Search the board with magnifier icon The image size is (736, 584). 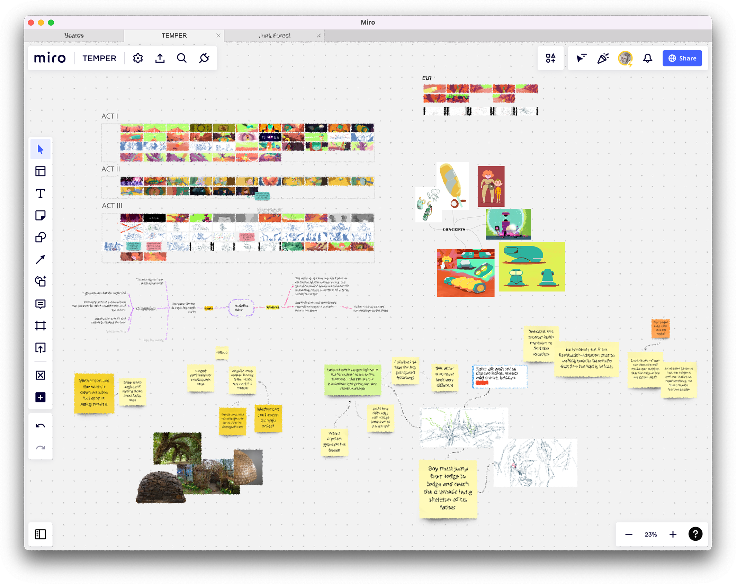(x=182, y=58)
